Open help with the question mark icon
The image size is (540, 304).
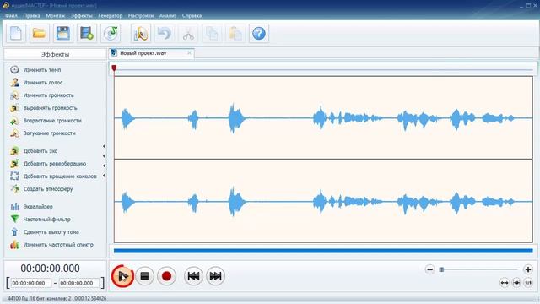pos(259,34)
